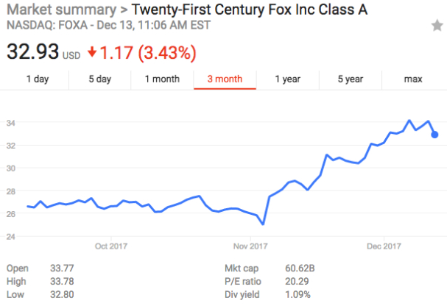447x306 pixels.
Task: Switch to the 1 day tab
Action: tap(38, 79)
